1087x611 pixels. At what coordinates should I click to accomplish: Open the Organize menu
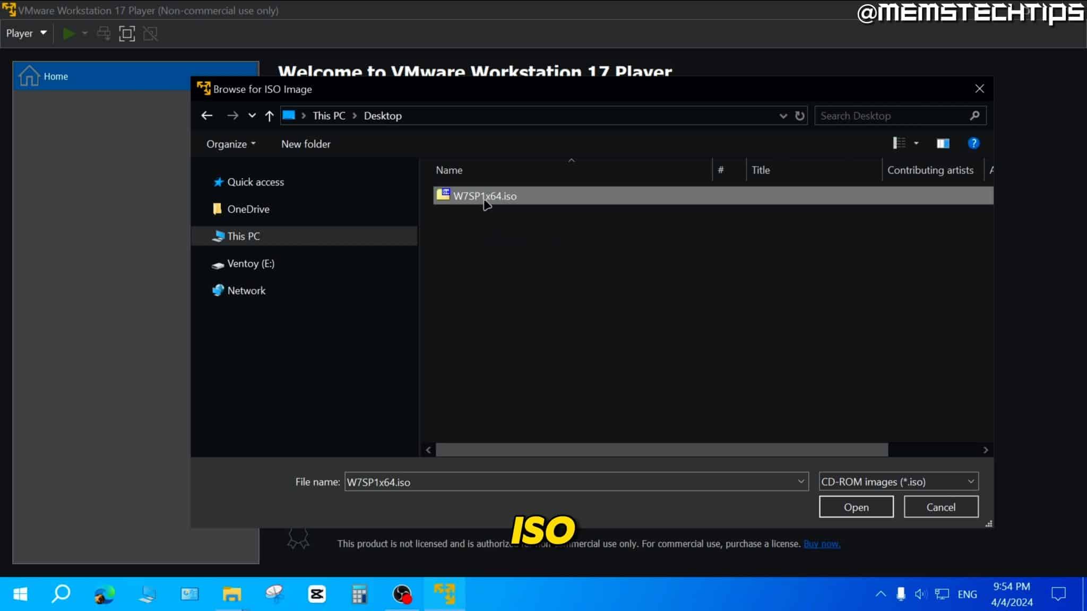click(231, 144)
